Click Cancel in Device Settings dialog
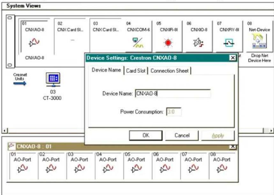This screenshot has width=274, height=195. pyautogui.click(x=182, y=135)
